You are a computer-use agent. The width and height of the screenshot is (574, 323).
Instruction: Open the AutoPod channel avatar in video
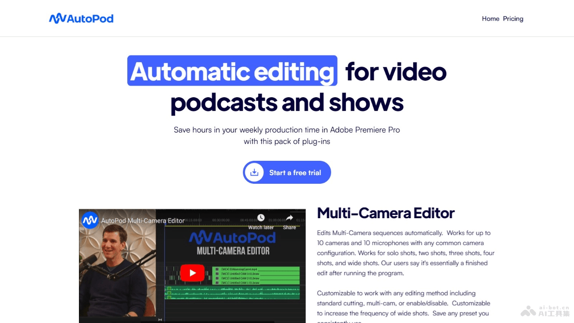pos(90,221)
